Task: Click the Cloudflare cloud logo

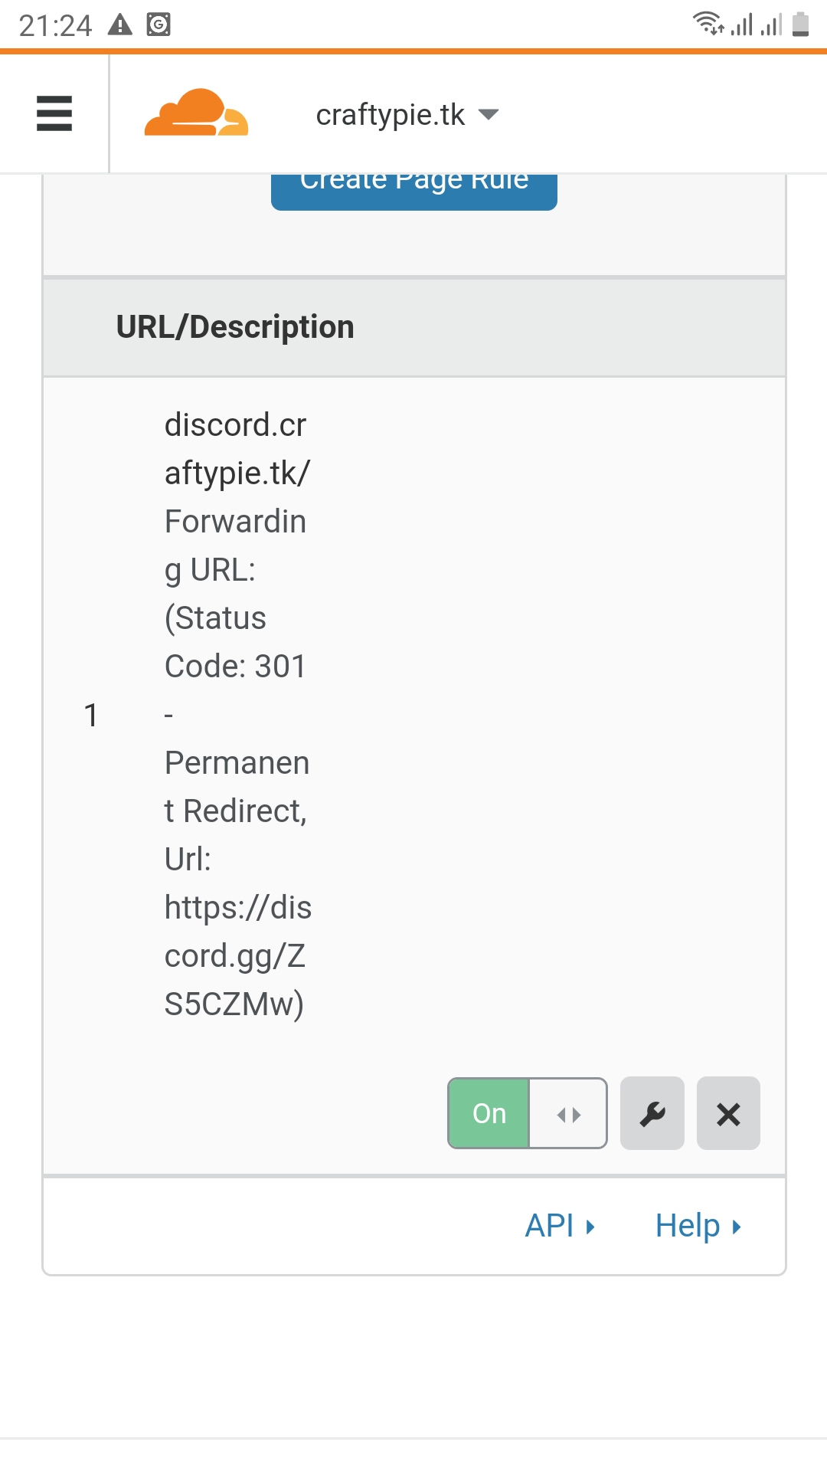Action: [195, 113]
